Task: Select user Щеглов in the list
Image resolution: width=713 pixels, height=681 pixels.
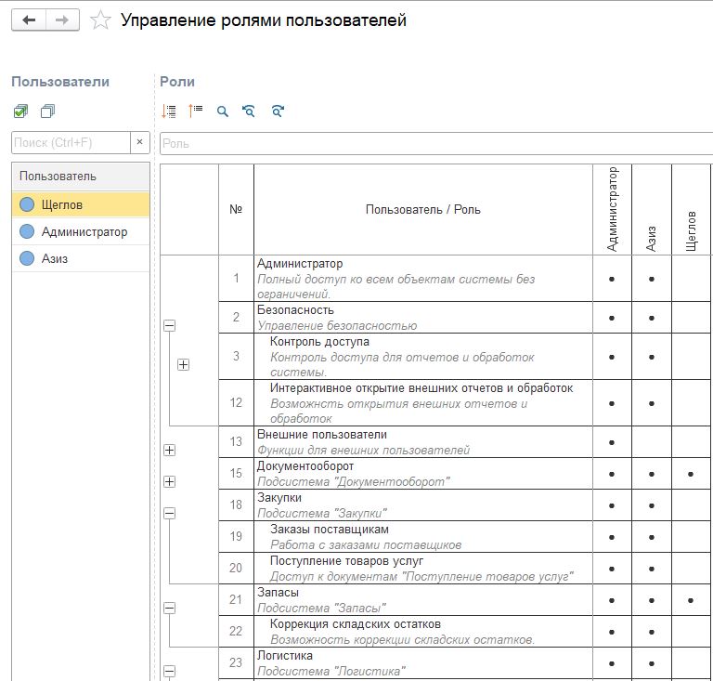Action: (81, 204)
